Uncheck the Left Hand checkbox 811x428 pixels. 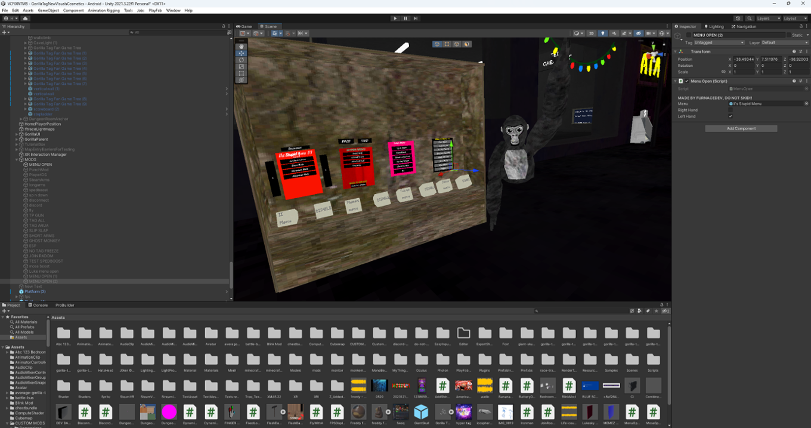tap(730, 116)
